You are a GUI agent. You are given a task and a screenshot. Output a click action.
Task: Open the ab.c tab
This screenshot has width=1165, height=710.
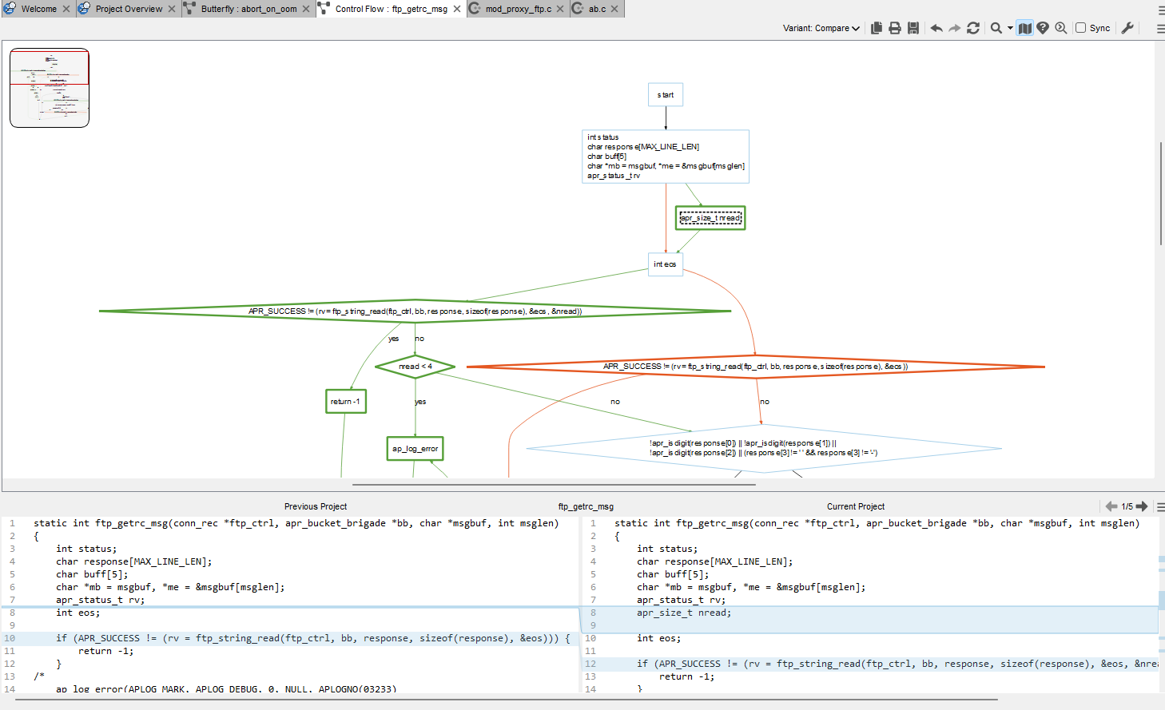pyautogui.click(x=597, y=9)
